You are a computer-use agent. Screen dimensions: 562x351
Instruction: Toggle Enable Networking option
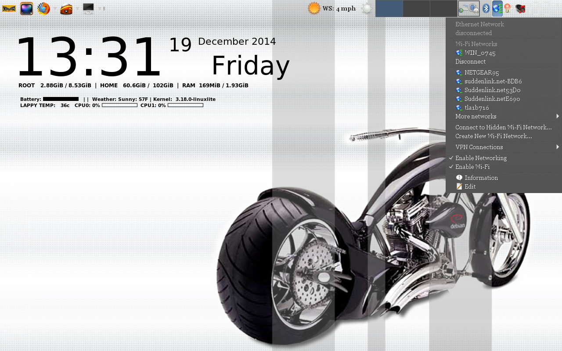[x=481, y=158]
